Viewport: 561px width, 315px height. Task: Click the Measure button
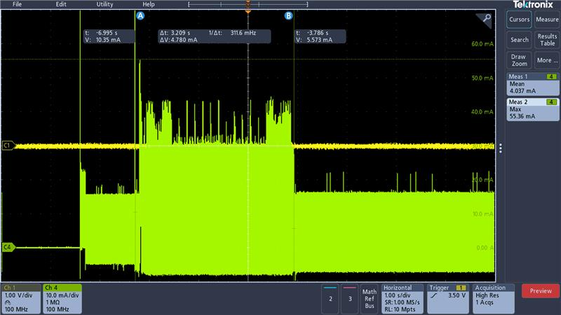[x=547, y=20]
